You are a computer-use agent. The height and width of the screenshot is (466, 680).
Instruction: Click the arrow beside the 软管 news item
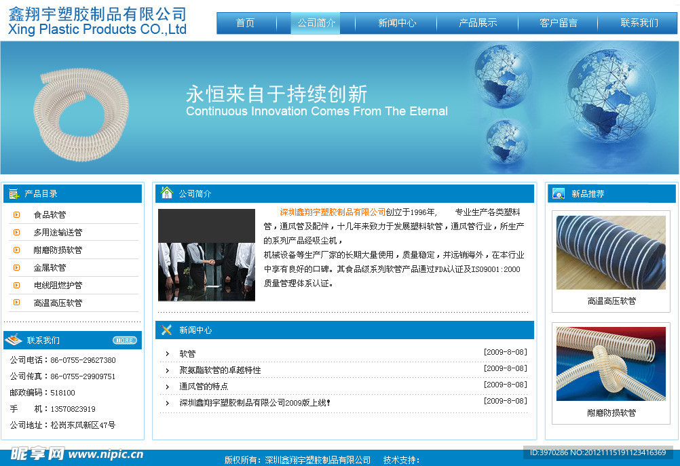coord(168,354)
